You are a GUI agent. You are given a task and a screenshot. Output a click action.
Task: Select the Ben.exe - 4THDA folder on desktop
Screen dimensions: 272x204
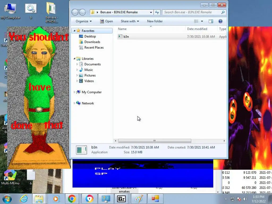point(52,13)
